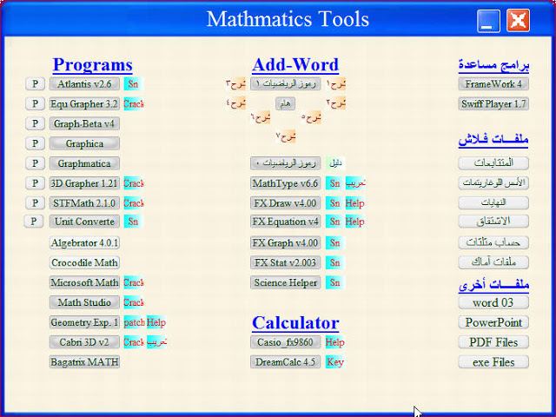The width and height of the screenshot is (556, 417).
Task: Open Graphmatica
Action: click(84, 163)
